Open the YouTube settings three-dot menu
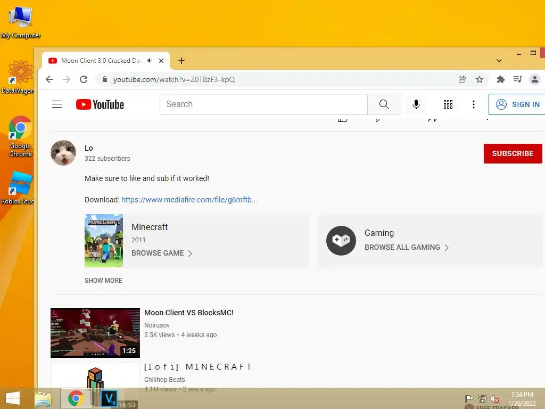This screenshot has height=409, width=545. pyautogui.click(x=473, y=104)
